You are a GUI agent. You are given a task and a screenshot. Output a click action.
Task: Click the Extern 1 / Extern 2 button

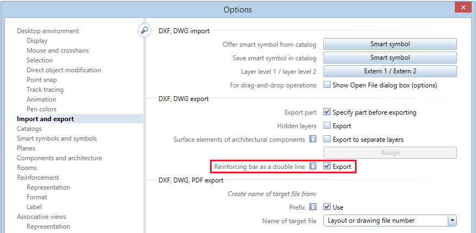(x=390, y=71)
